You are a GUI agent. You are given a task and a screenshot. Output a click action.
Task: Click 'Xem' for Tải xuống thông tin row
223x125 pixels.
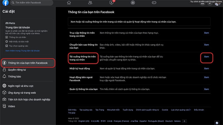coord(206,57)
